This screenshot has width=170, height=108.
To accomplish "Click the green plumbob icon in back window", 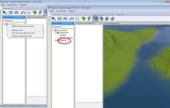I will [40, 12].
